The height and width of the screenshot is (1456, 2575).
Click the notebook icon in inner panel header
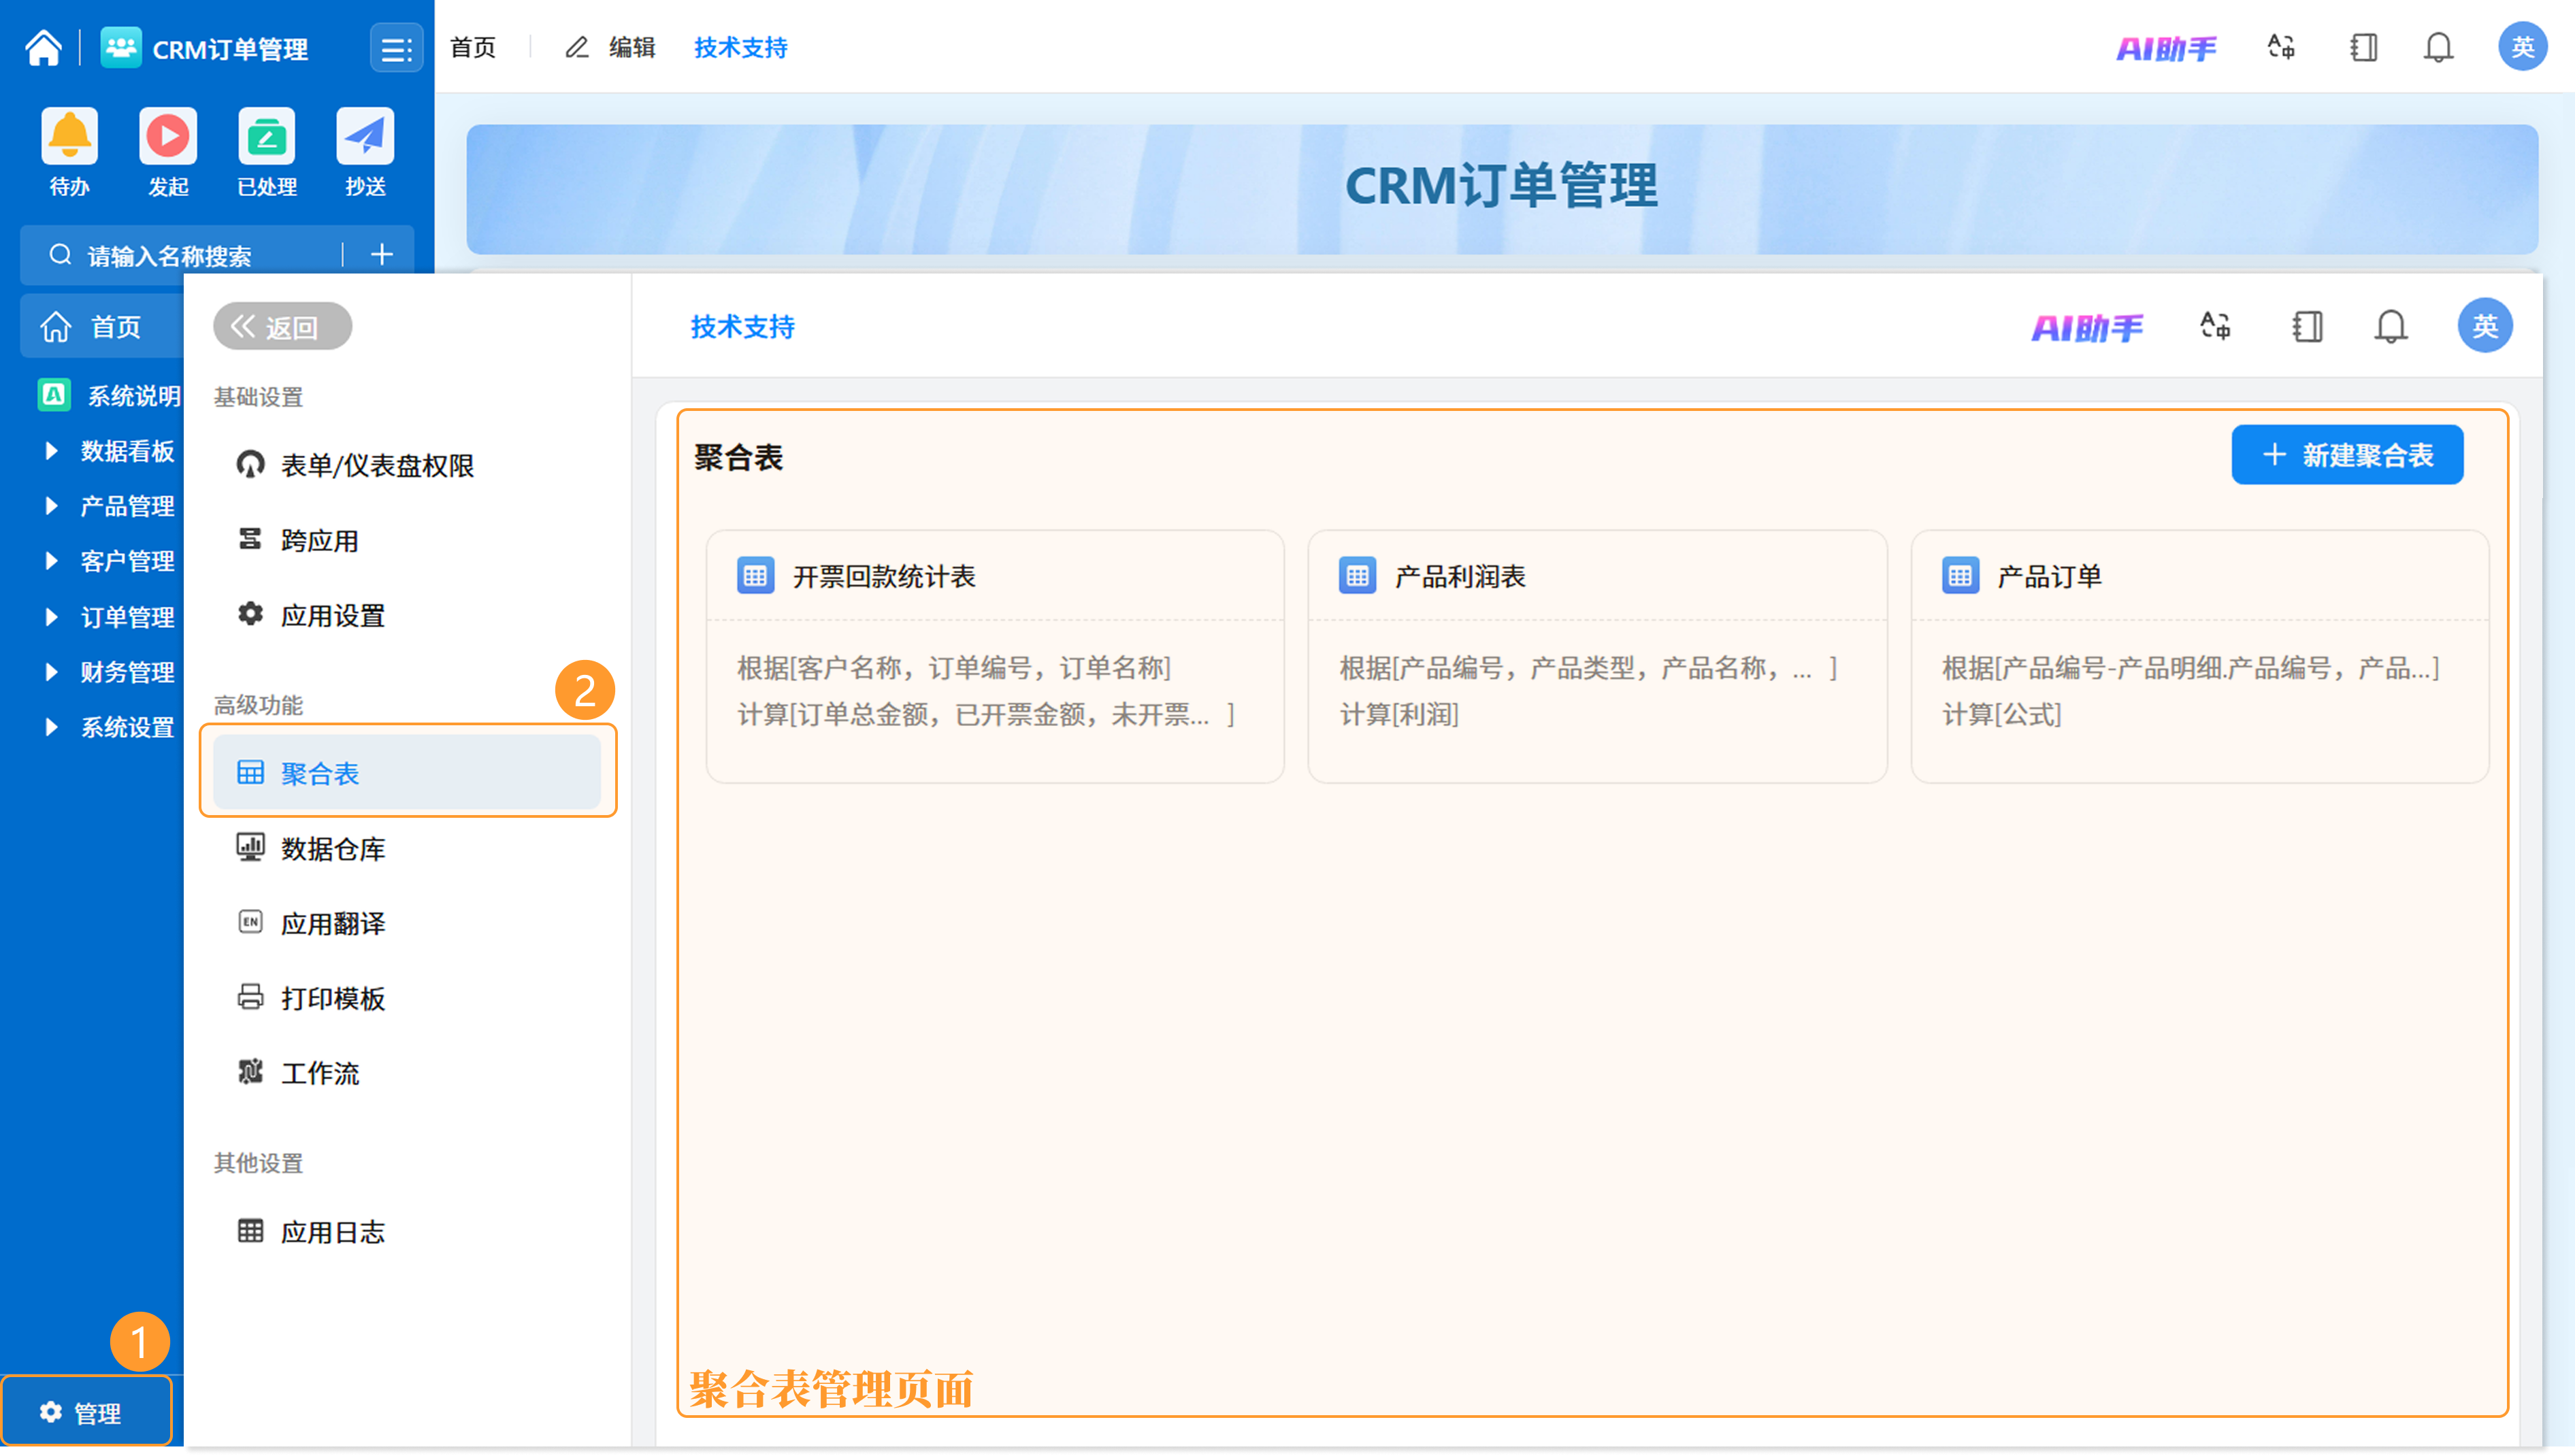2307,326
